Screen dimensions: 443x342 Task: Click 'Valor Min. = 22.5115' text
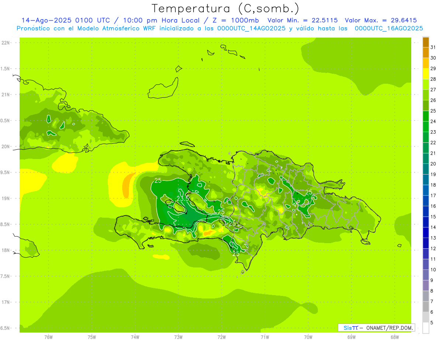tap(303, 20)
